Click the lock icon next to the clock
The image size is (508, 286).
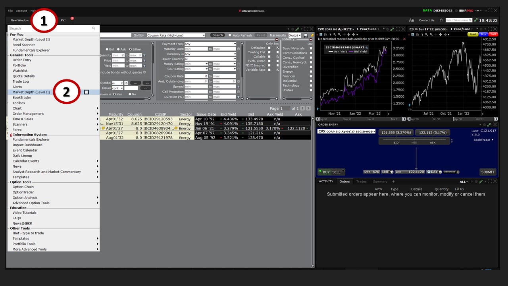[x=440, y=20]
